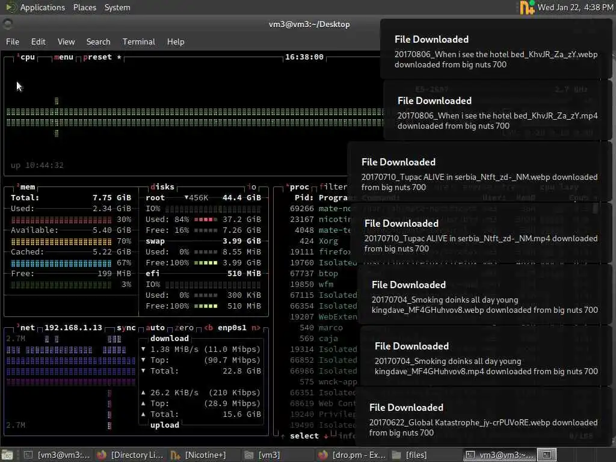Click the net zero option
The image size is (616, 462).
(184, 328)
